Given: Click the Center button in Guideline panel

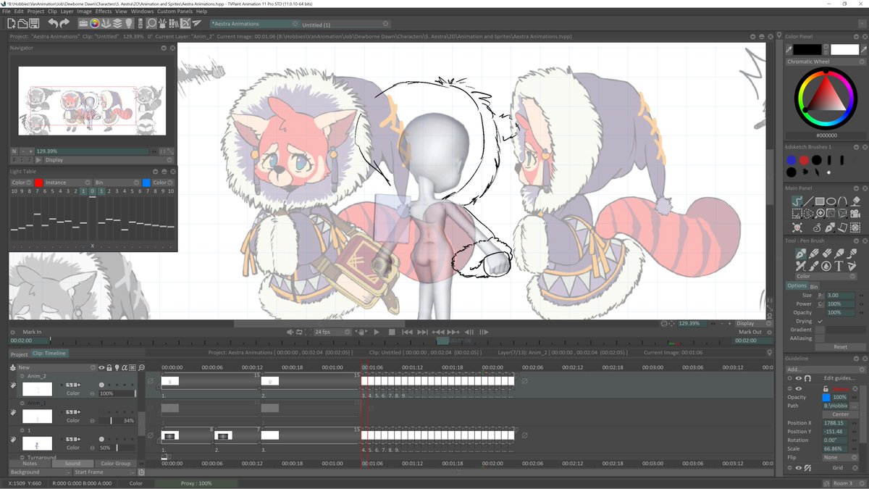Looking at the screenshot, I should tap(839, 414).
